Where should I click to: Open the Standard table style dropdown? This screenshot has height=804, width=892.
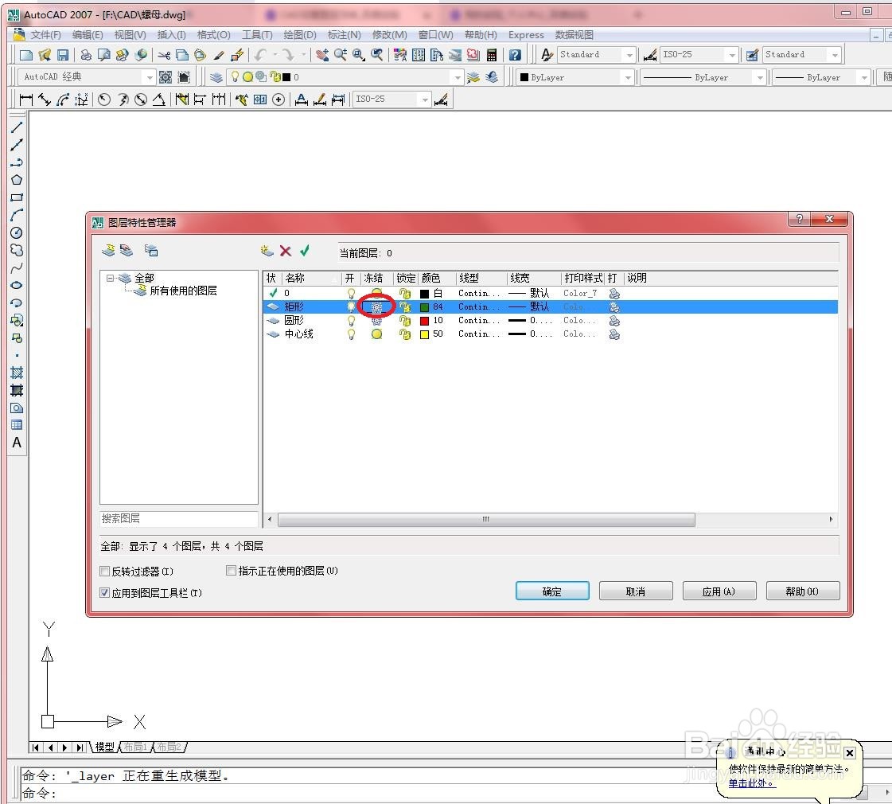(835, 55)
